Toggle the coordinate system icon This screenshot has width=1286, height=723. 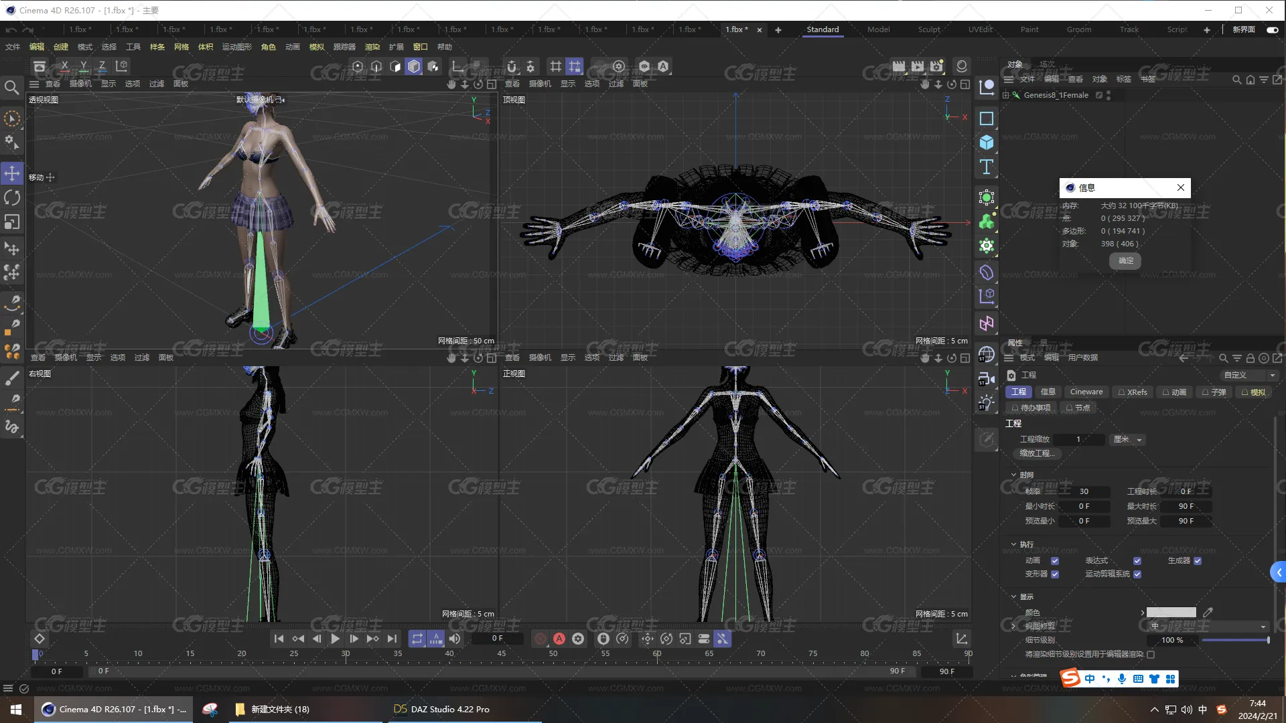[121, 66]
